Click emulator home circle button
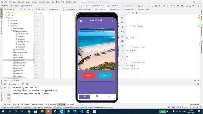This screenshot has height=114, width=203. coord(122,56)
